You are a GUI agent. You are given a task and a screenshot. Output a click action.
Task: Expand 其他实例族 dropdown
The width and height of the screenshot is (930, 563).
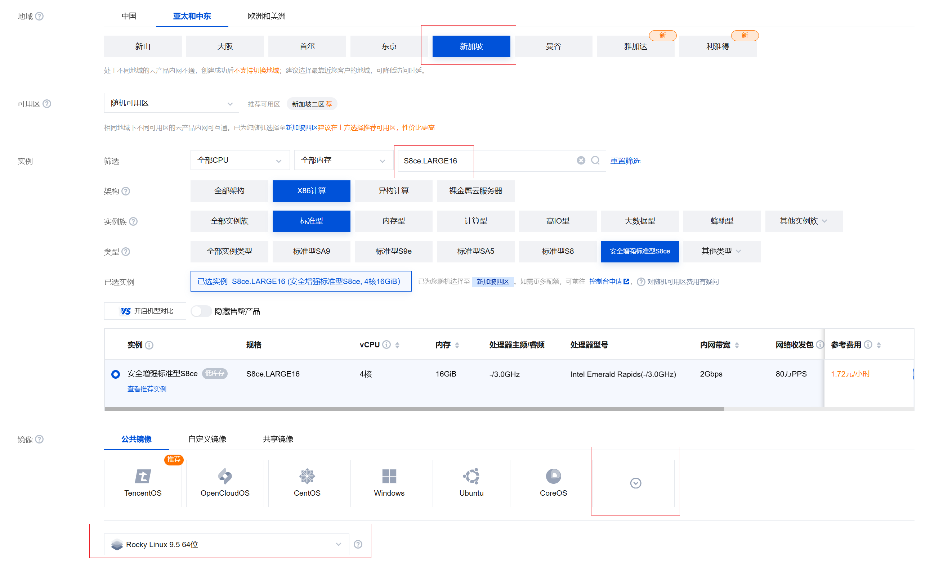[x=804, y=221]
